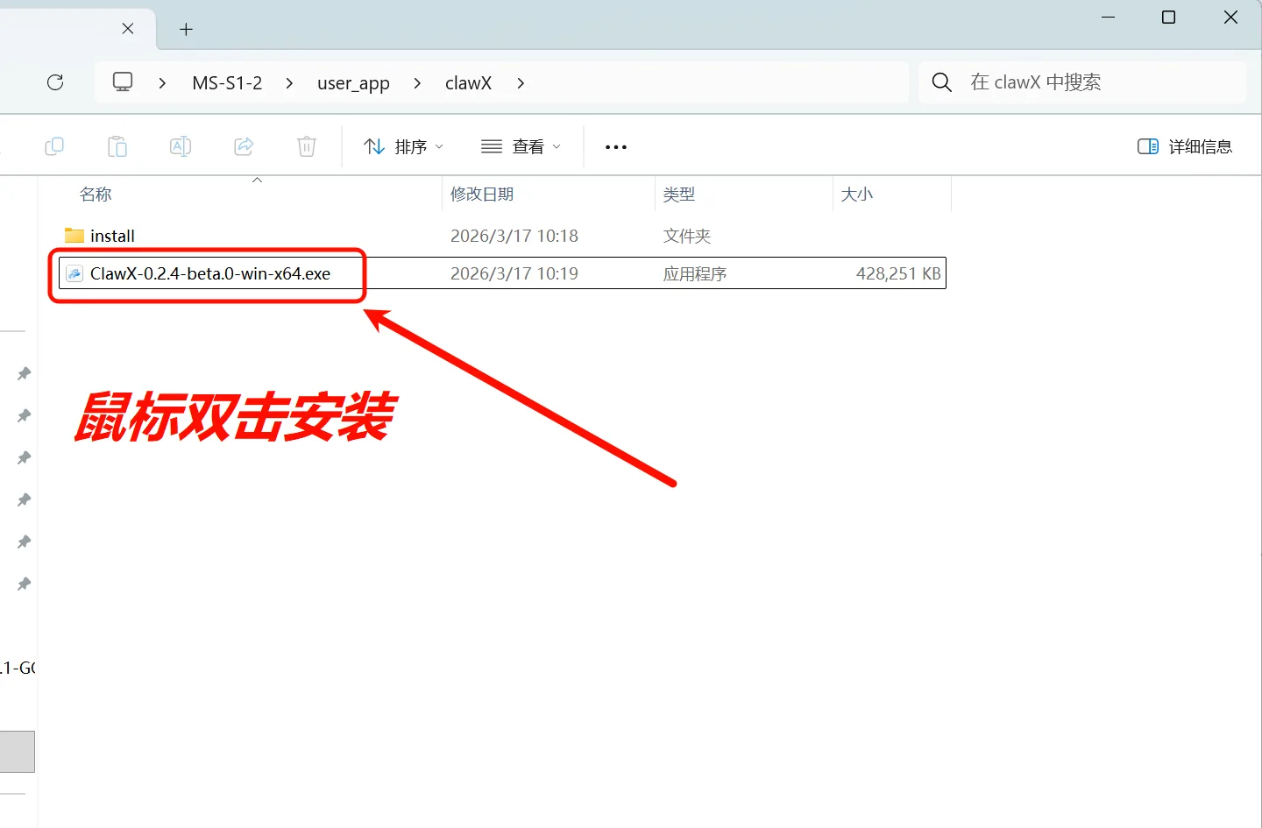Screen dimensions: 1262x828
Task: Click the Rename icon in toolbar
Action: point(181,146)
